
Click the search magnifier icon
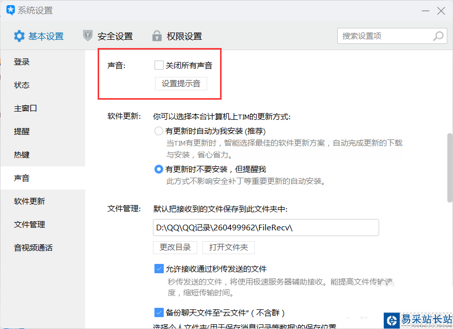coord(438,36)
